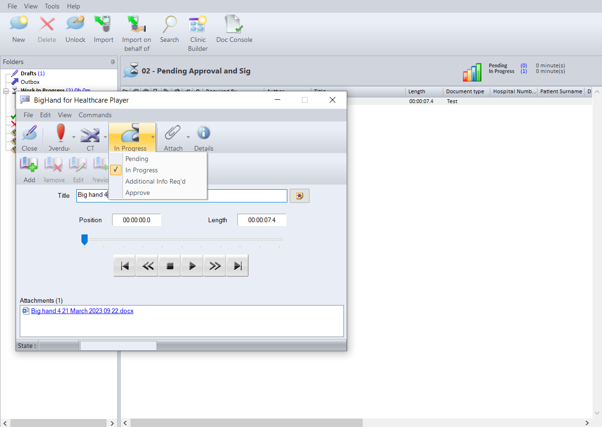
Task: Click the Word document attachment icon
Action: 26,311
